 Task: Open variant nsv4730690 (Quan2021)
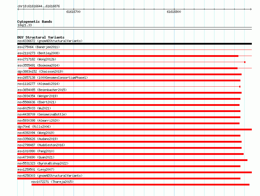36,157
